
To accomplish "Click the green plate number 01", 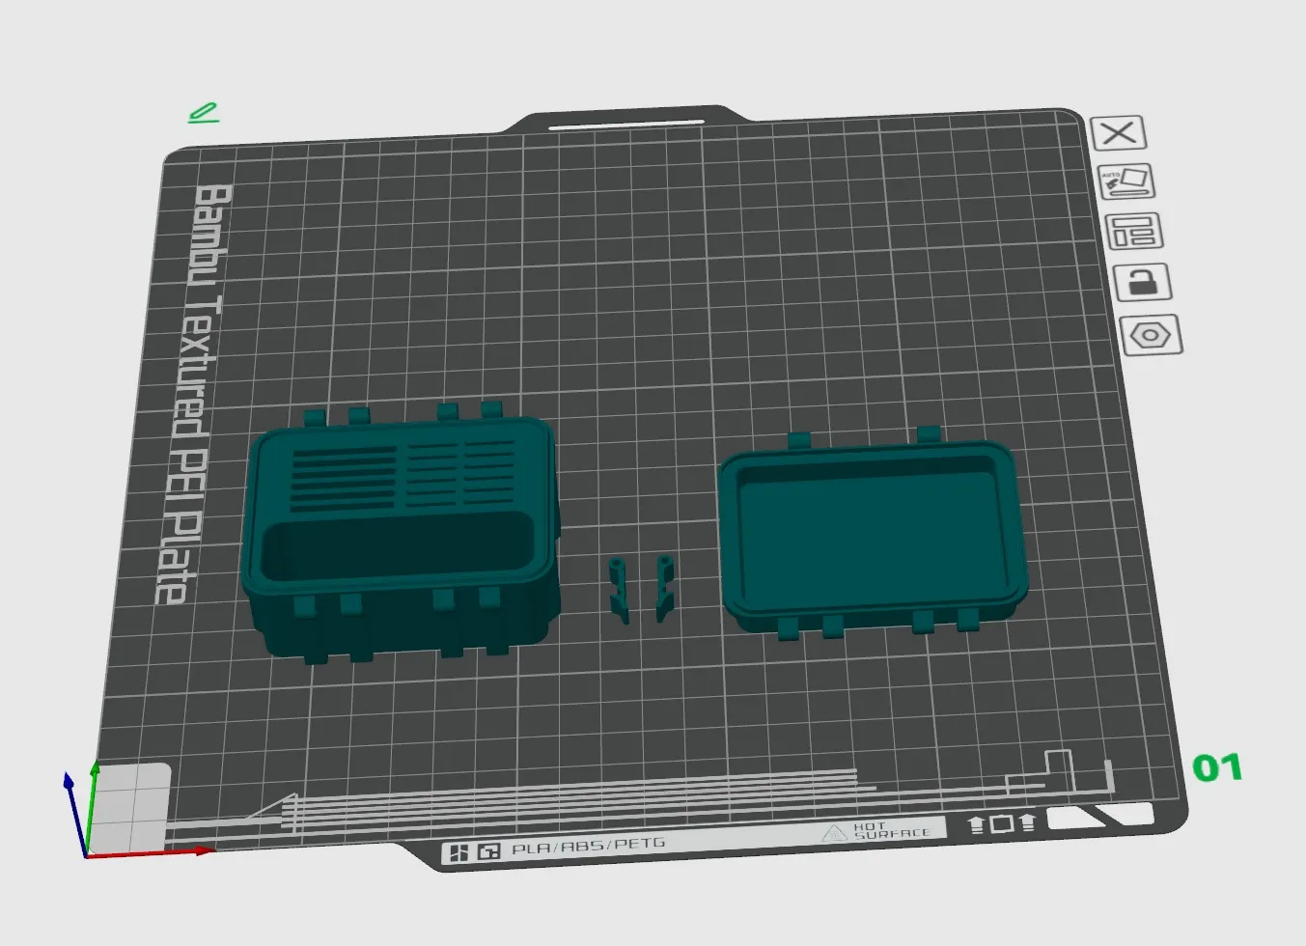I will tap(1217, 768).
